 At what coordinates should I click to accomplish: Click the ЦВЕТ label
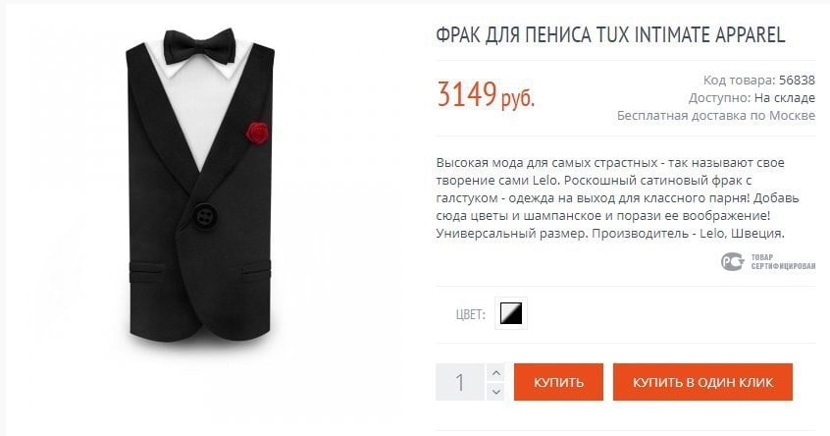point(470,314)
